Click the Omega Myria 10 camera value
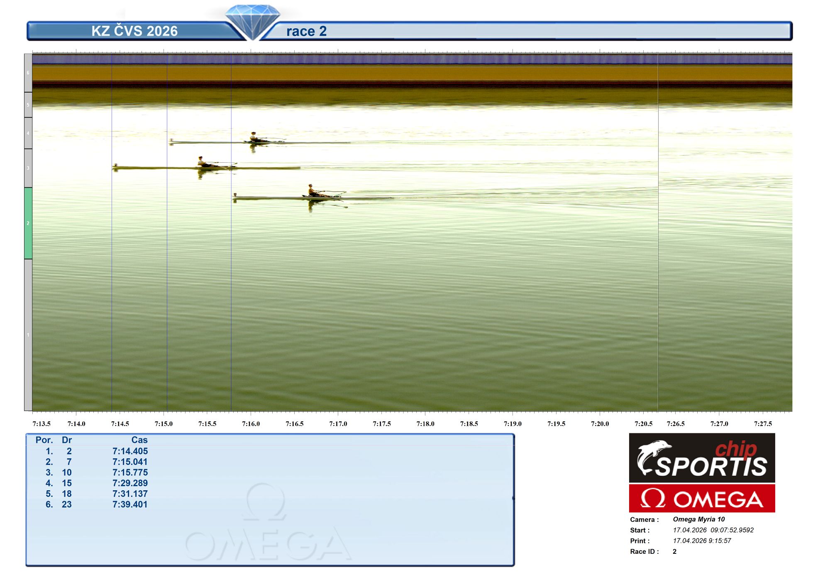Screen dimensions: 830x587 click(698, 519)
